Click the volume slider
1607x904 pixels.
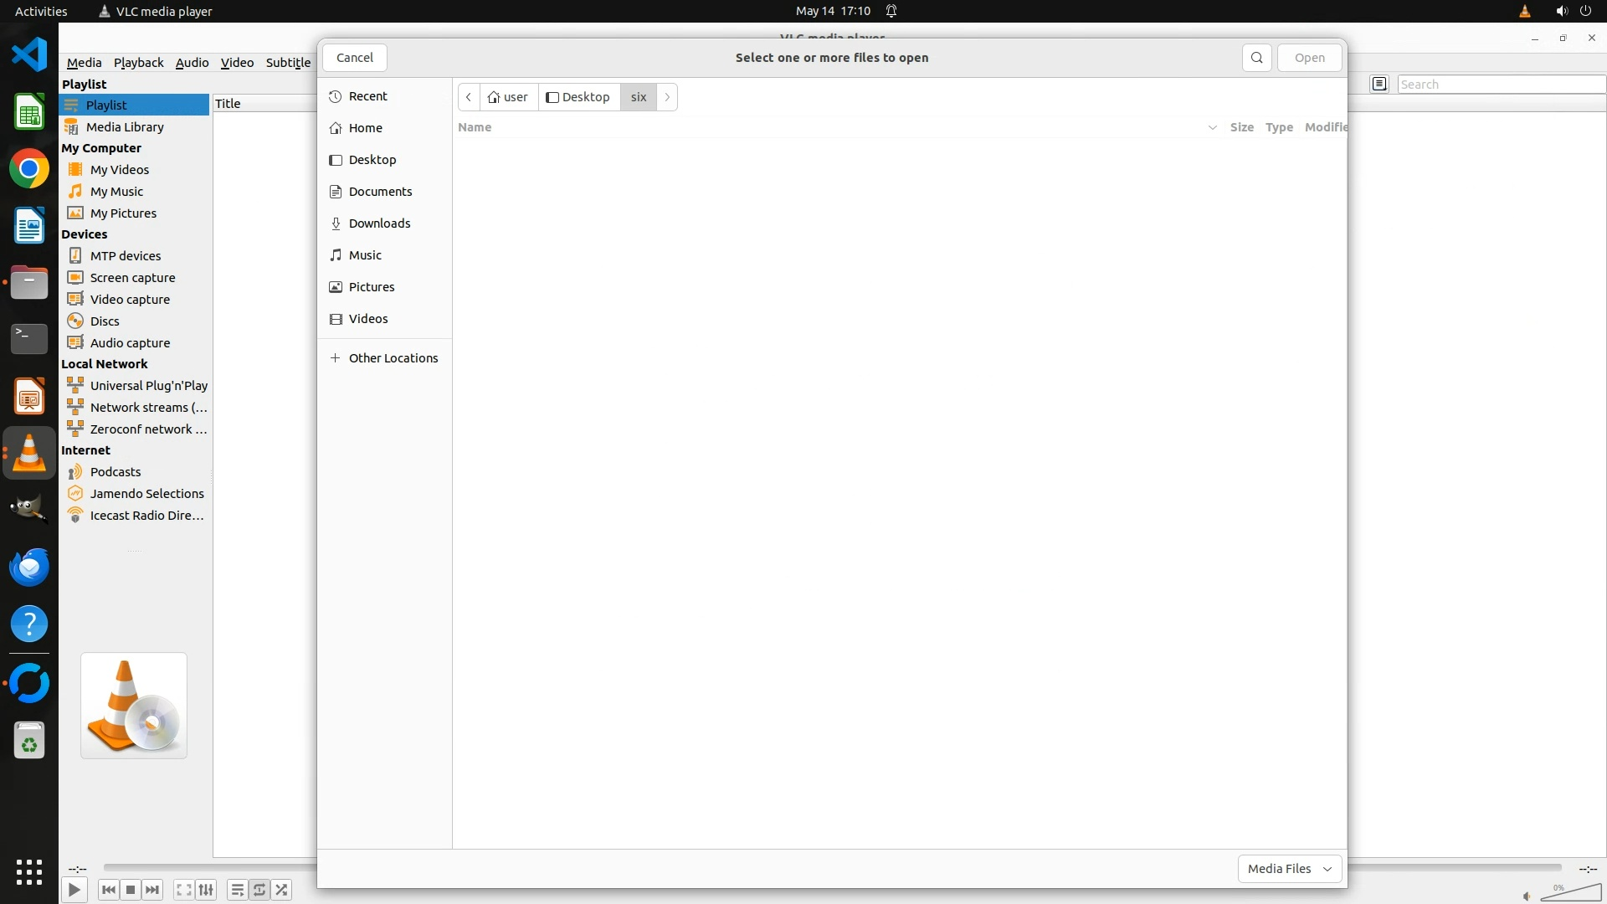[x=1569, y=894]
